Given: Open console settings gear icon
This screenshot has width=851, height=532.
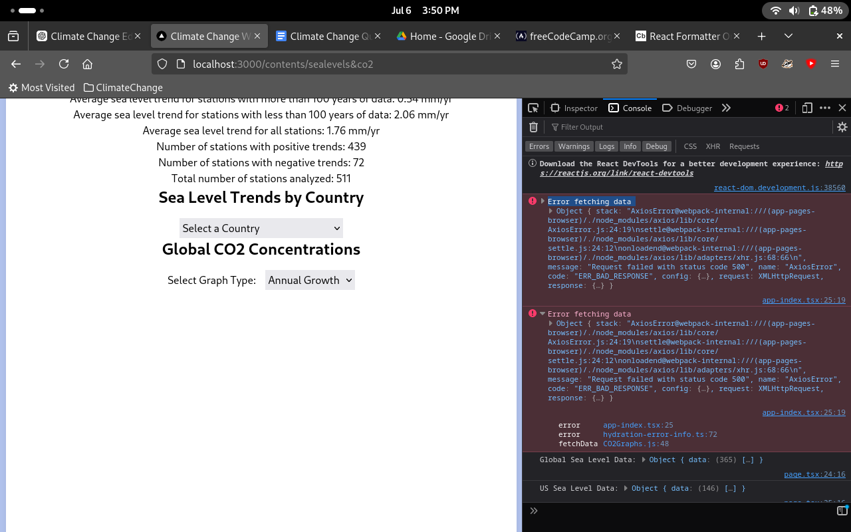Looking at the screenshot, I should coord(842,127).
